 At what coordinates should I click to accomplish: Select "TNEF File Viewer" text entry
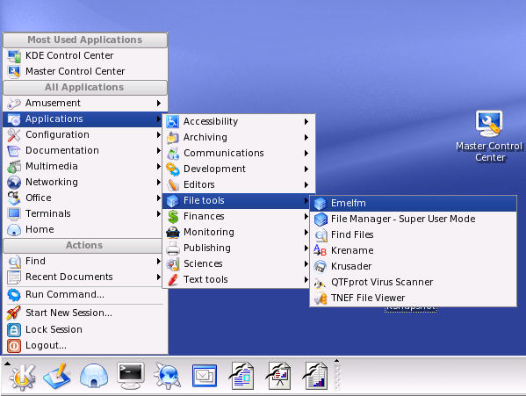368,298
